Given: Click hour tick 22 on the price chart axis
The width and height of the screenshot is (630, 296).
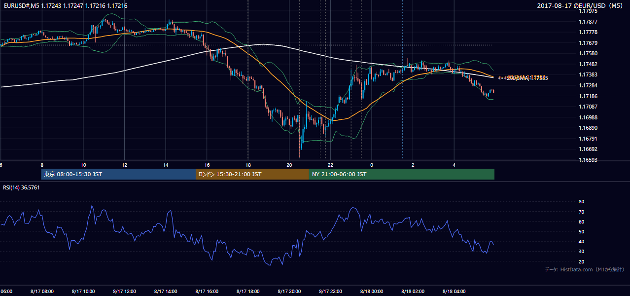Looking at the screenshot, I should (330, 165).
